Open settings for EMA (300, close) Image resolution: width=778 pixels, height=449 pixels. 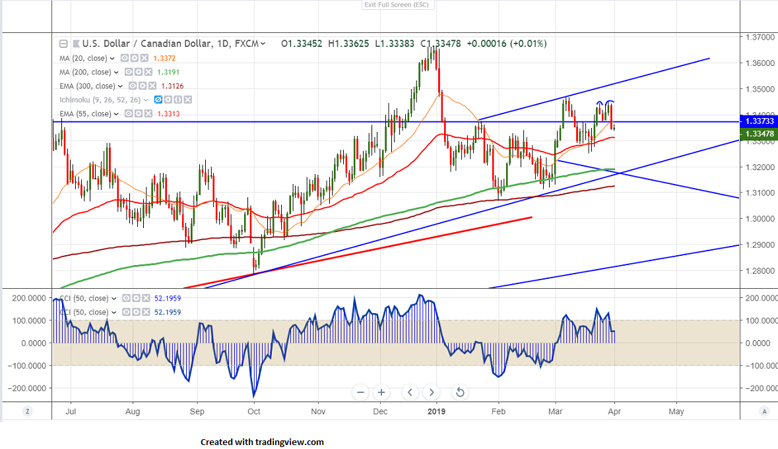(x=143, y=86)
